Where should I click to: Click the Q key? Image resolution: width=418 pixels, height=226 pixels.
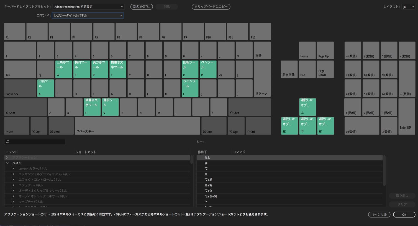point(46,69)
